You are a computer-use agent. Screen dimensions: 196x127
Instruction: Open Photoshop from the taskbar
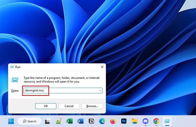(124, 121)
